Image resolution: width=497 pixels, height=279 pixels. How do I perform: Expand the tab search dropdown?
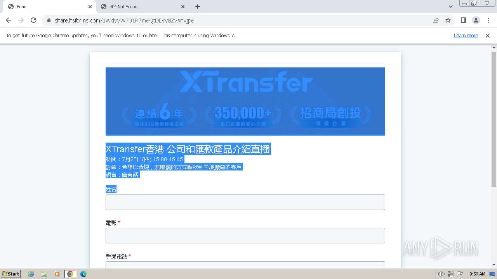click(x=450, y=7)
